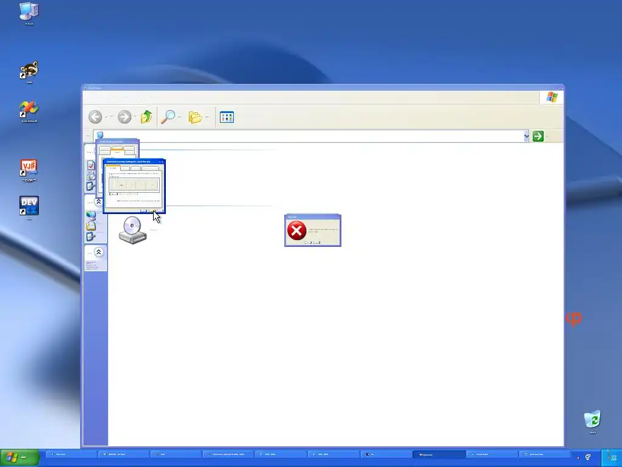Open the Forward button history dropdown arrow
The height and width of the screenshot is (467, 622).
[x=136, y=117]
